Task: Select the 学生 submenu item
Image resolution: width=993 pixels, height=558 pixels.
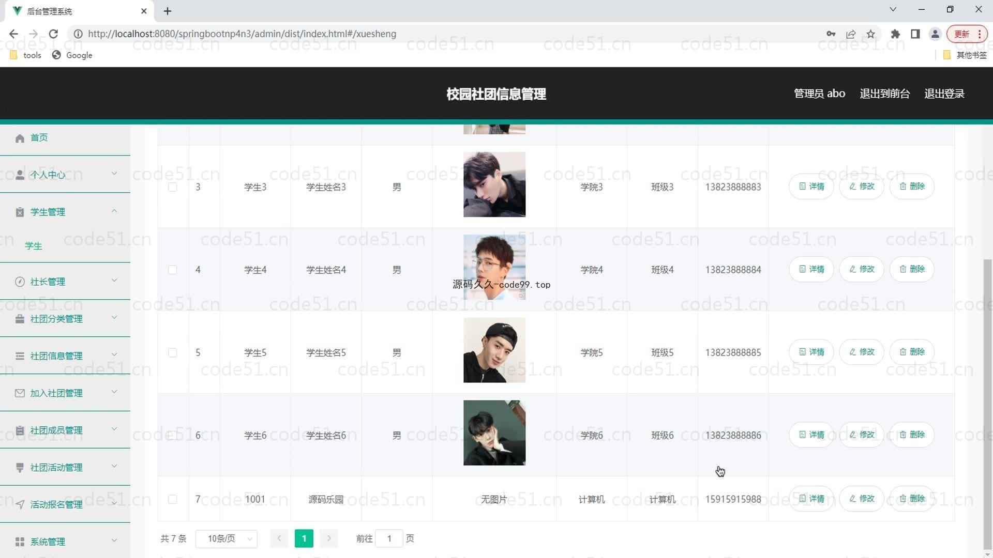Action: (x=34, y=246)
